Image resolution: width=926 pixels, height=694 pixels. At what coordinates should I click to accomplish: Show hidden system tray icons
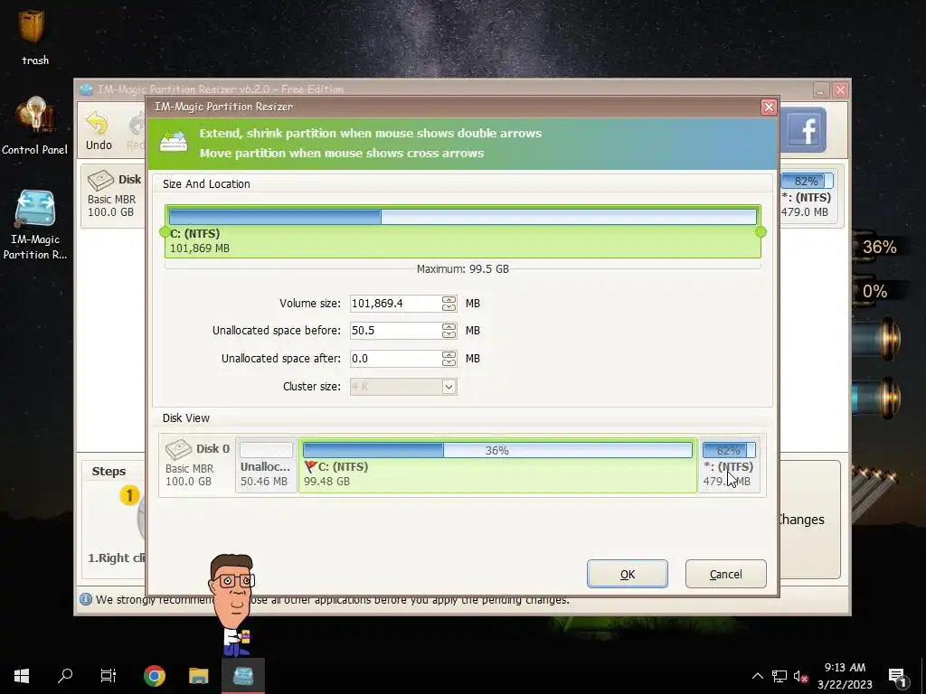pyautogui.click(x=757, y=676)
